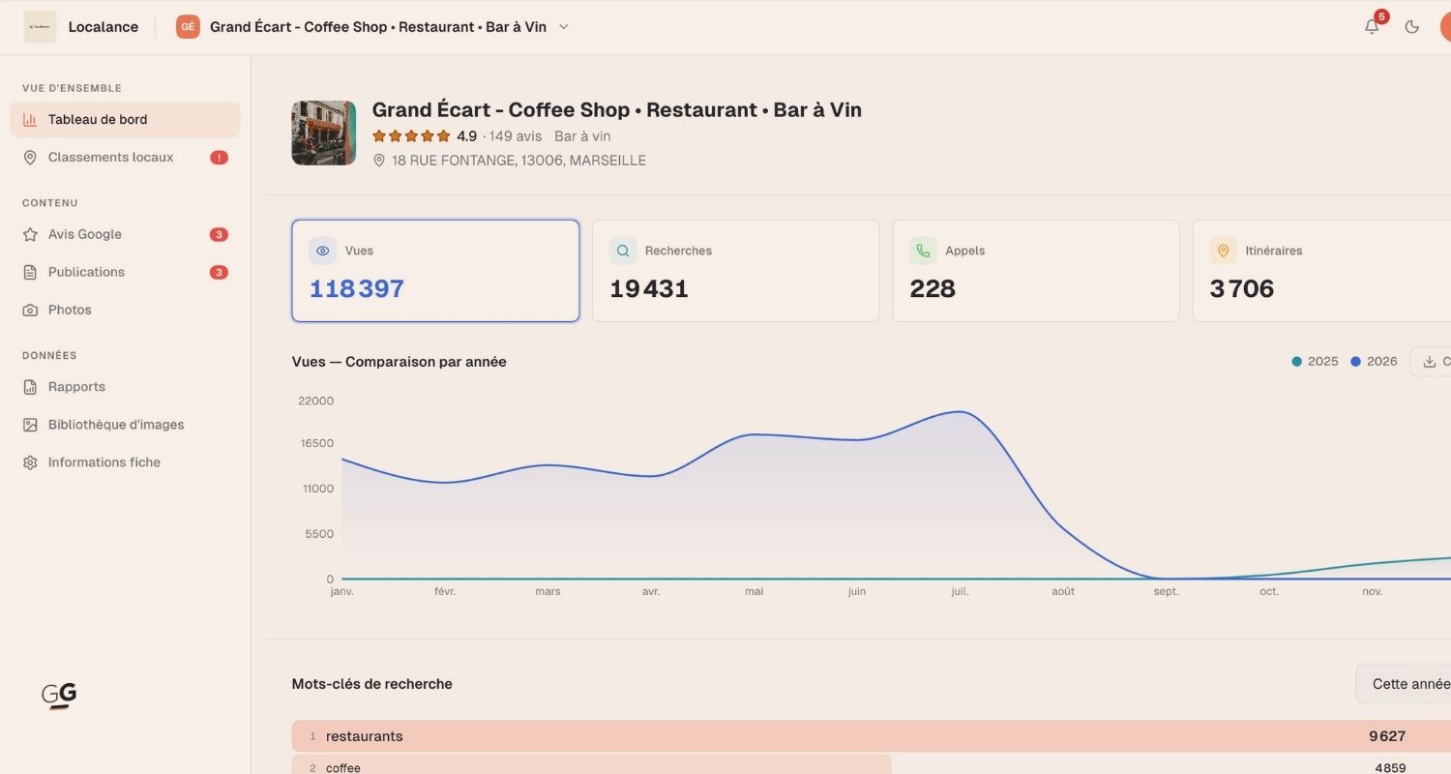Click the mai label on chart axis
Viewport: 1451px width, 774px height.
pyautogui.click(x=754, y=591)
